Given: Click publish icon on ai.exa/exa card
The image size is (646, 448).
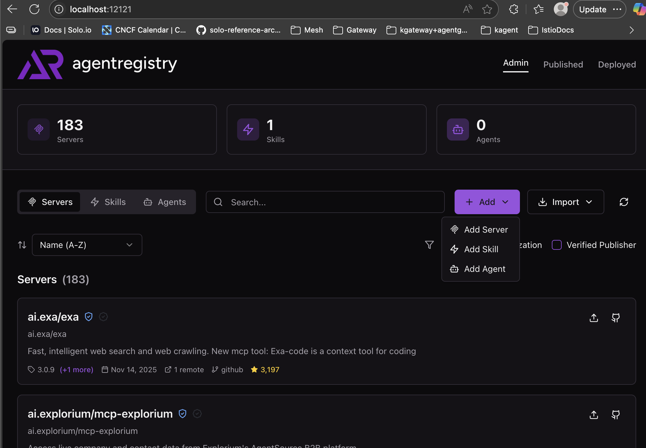Looking at the screenshot, I should pos(594,318).
